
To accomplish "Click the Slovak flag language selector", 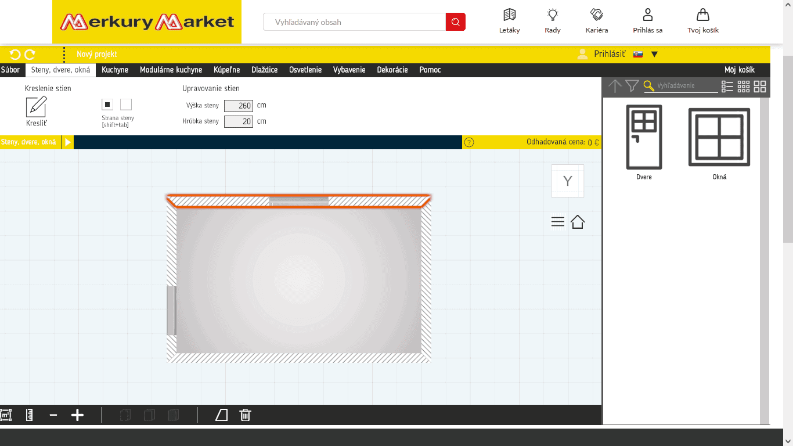I will [638, 54].
